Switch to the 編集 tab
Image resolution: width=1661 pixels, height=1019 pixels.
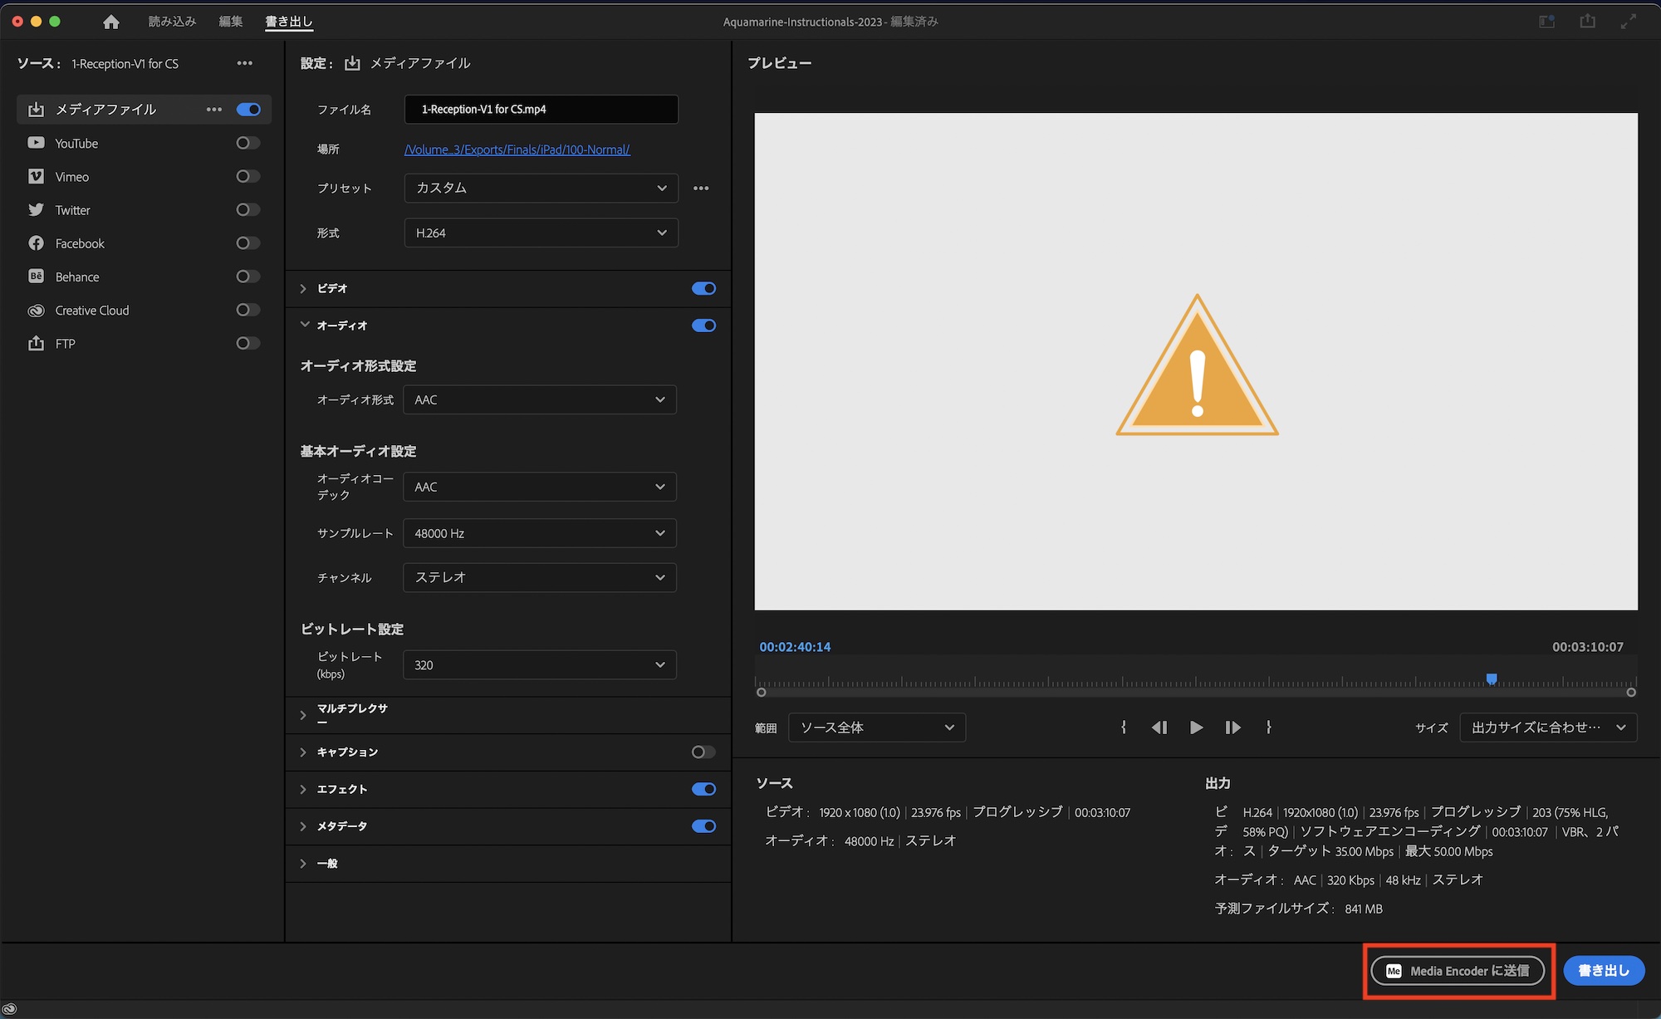pyautogui.click(x=230, y=22)
